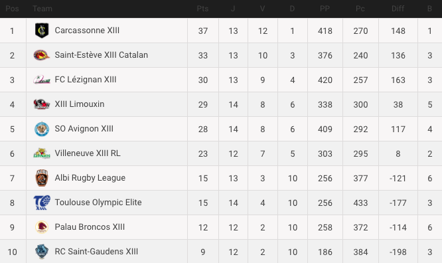
Task: Click the Carcassonne XIII team logo
Action: point(42,31)
